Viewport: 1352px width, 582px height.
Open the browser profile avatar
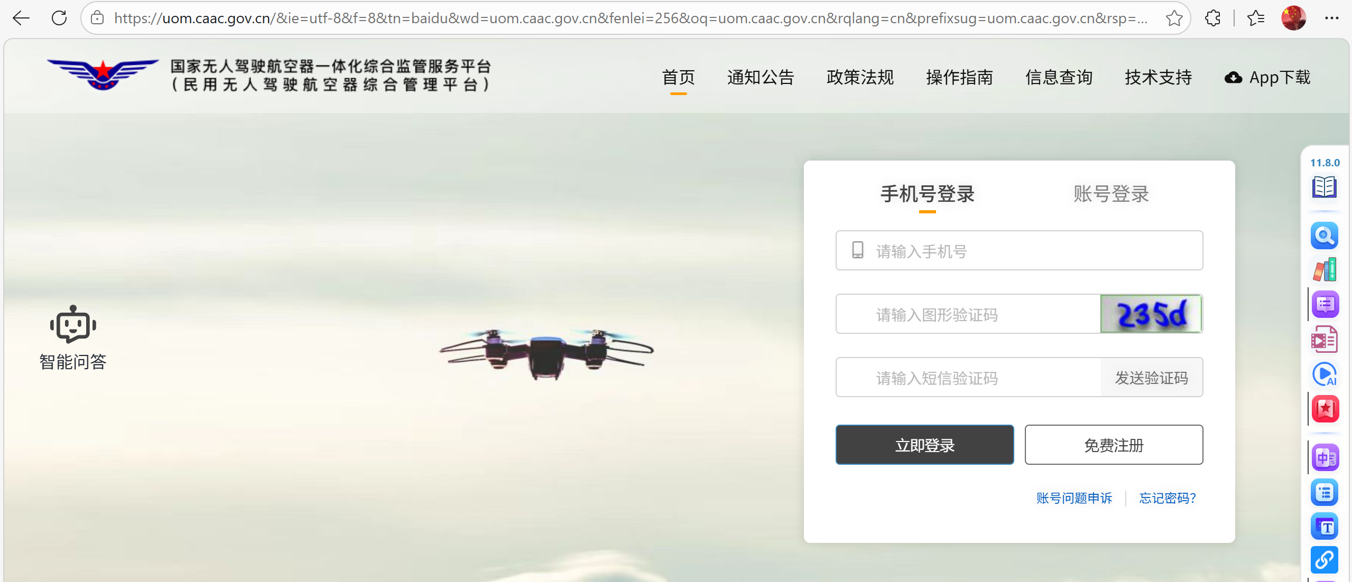[x=1293, y=18]
